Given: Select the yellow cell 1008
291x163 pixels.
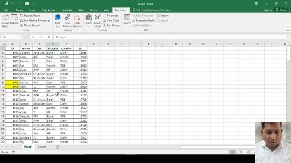Looking at the screenshot, I should (12, 82).
